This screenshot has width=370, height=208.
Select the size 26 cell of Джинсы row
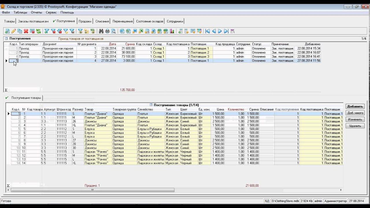pyautogui.click(x=78, y=121)
